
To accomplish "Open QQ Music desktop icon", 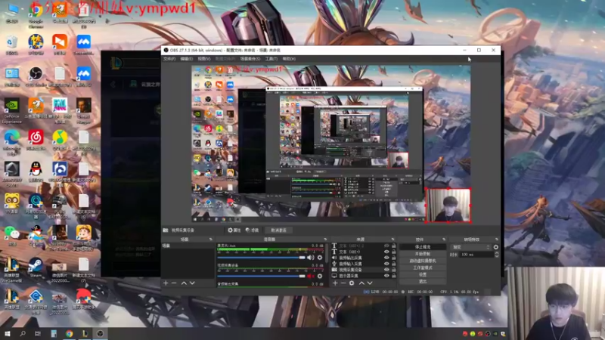I will 60,140.
